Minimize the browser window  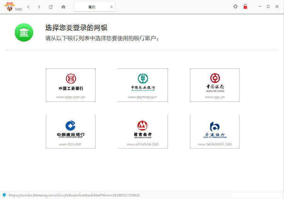[260, 7]
